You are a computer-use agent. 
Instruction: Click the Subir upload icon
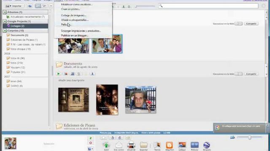point(106,146)
